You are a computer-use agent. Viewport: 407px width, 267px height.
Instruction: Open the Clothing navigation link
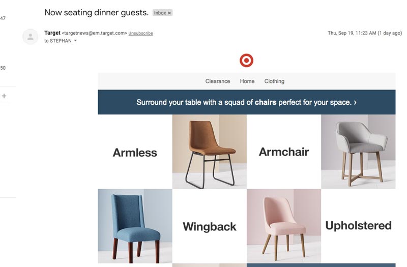coord(274,81)
